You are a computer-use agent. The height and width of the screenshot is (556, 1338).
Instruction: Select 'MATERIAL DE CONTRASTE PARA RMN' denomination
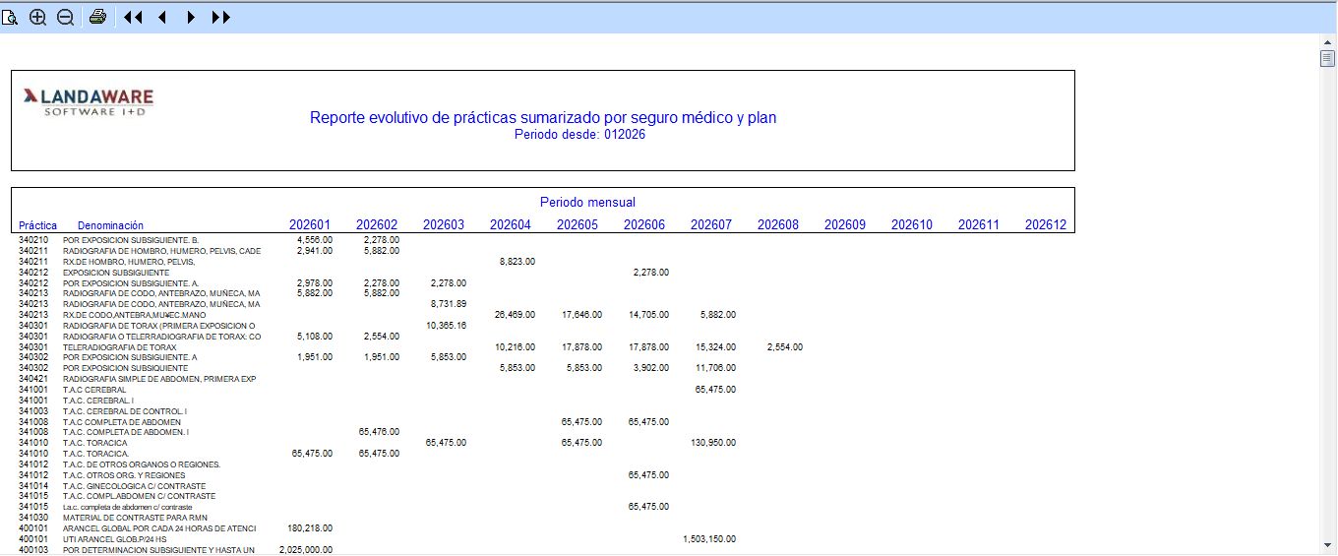click(x=136, y=520)
